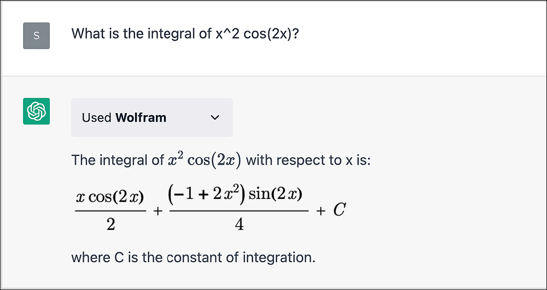Image resolution: width=547 pixels, height=290 pixels.
Task: Click the constant C in the formula
Action: click(x=339, y=211)
